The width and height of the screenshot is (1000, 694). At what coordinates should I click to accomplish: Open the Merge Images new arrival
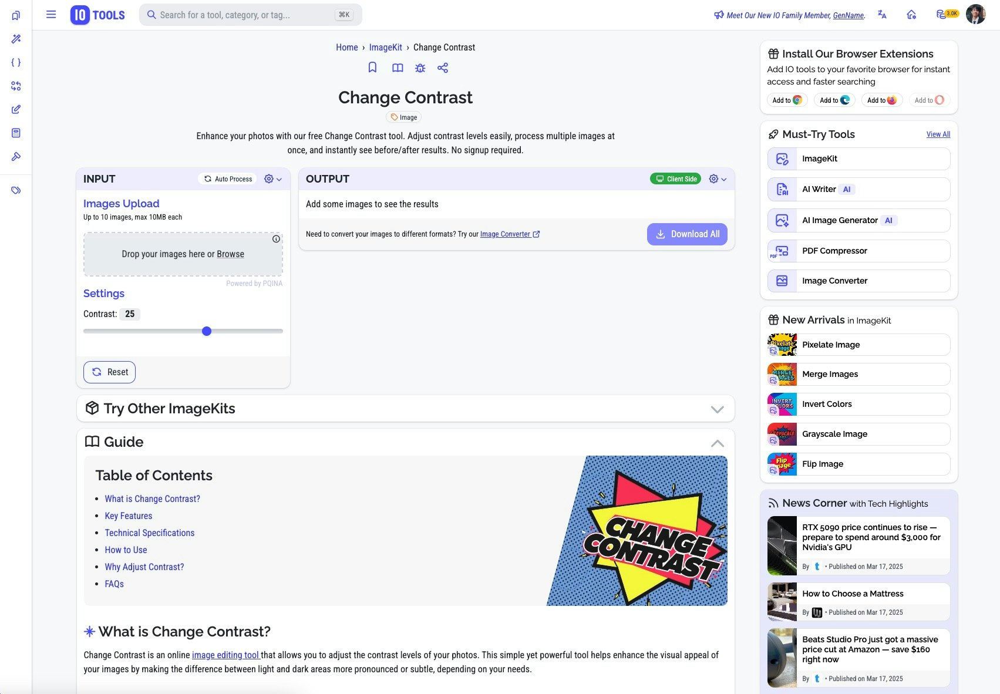(x=858, y=375)
